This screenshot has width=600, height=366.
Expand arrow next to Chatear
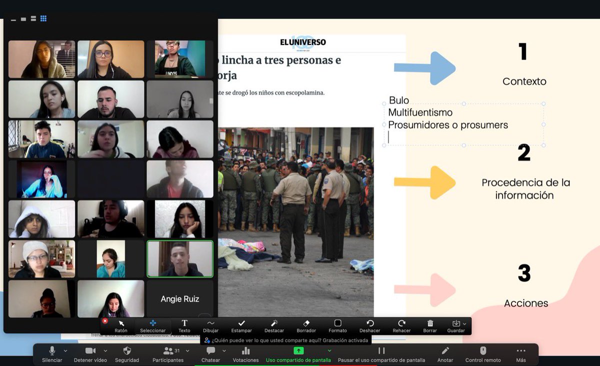(x=223, y=351)
